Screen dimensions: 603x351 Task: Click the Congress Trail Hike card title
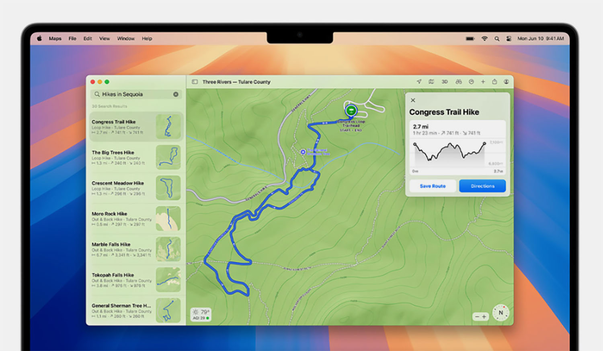(x=444, y=112)
